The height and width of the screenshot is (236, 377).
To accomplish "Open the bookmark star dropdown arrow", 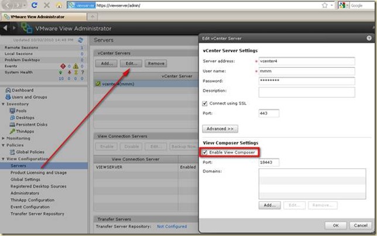I will pyautogui.click(x=332, y=5).
